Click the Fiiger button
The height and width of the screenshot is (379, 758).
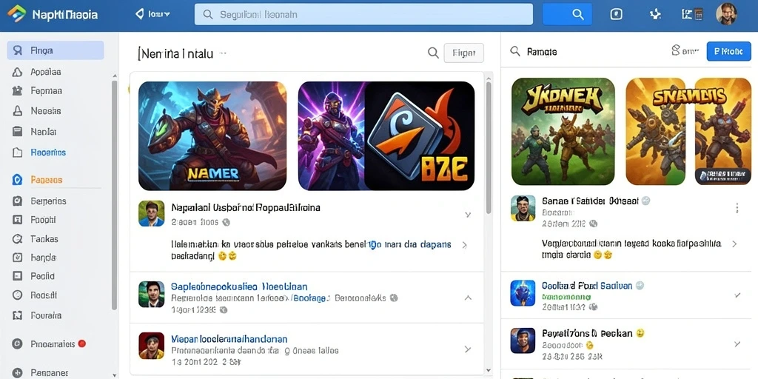tap(463, 53)
